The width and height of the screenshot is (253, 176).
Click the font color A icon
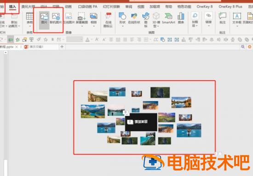pyautogui.click(x=87, y=39)
